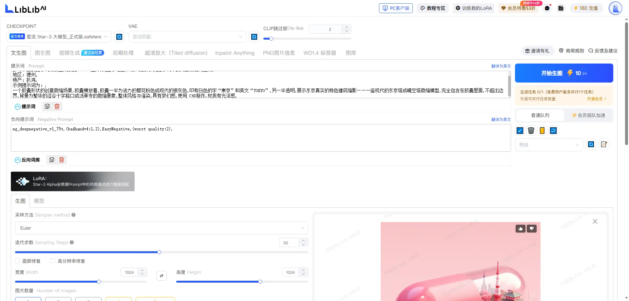Switch to the 模型 sub-tab

pyautogui.click(x=39, y=201)
